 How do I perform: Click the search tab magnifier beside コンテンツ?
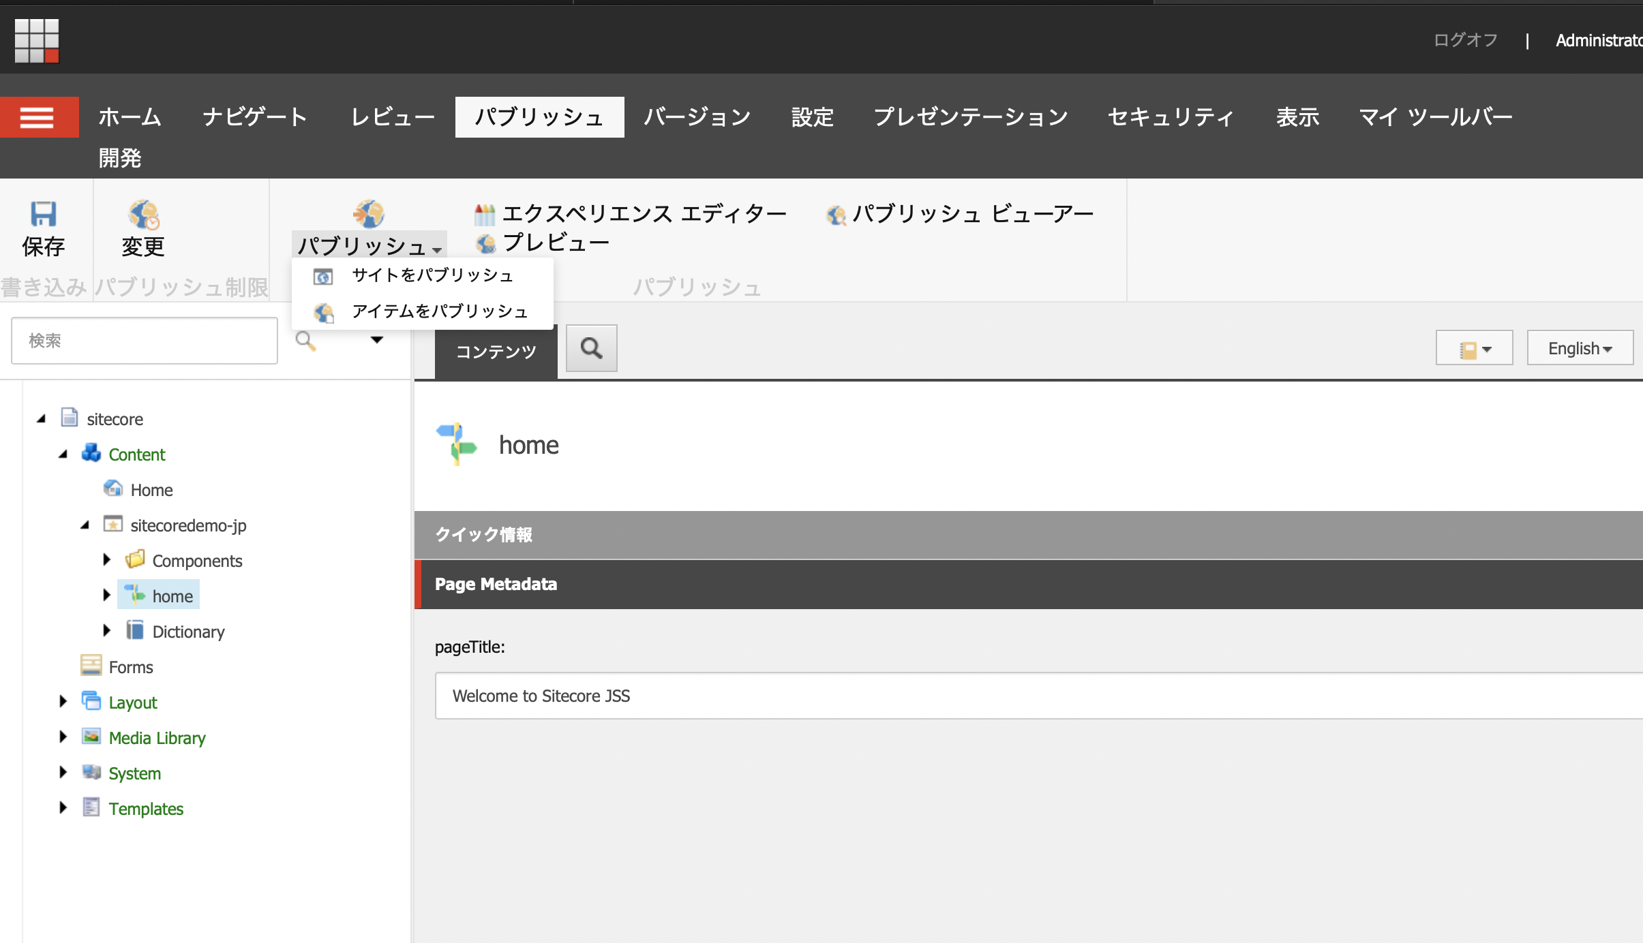pos(592,348)
